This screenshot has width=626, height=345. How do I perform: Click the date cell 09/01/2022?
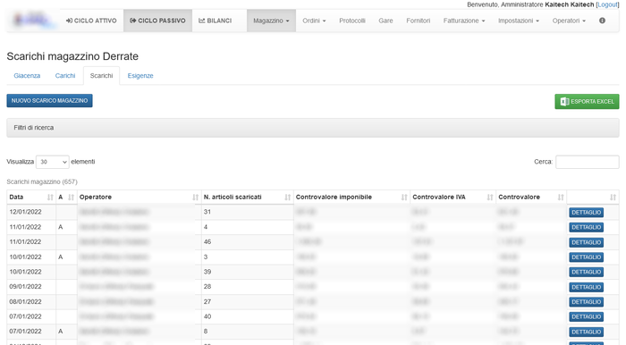(26, 286)
